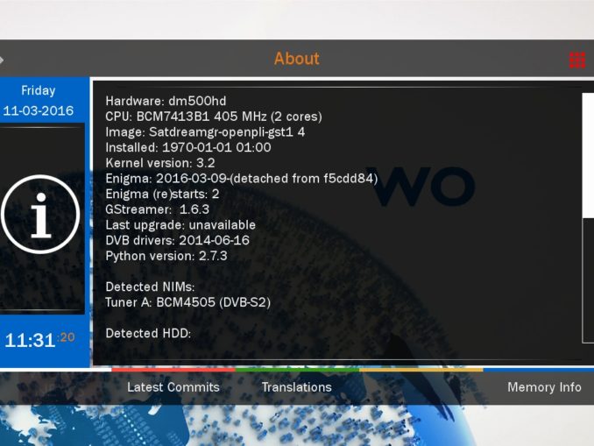Select the Image: Satdreamgr-openpli-gst1 4 line
The height and width of the screenshot is (446, 594).
[205, 131]
